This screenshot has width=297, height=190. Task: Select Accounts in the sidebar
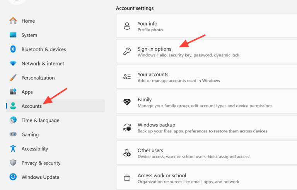pyautogui.click(x=56, y=106)
